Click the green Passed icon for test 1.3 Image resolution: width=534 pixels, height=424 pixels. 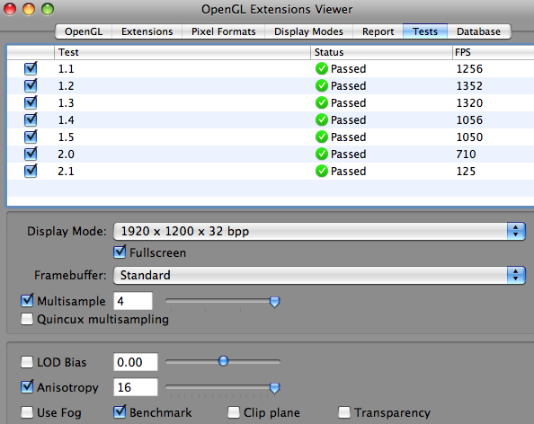point(322,102)
